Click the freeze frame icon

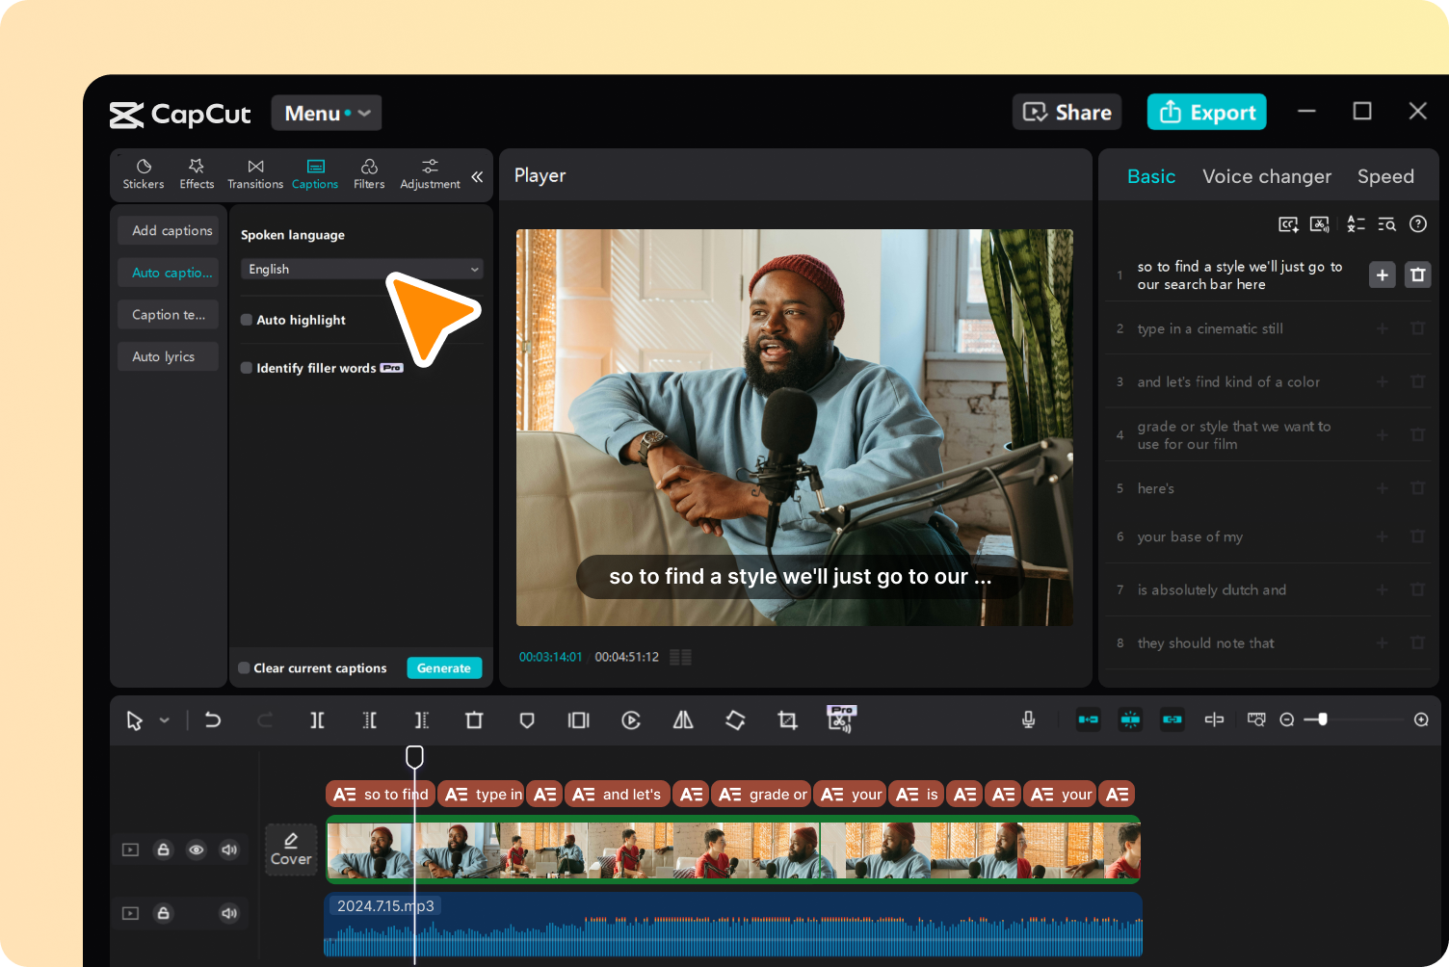[578, 719]
